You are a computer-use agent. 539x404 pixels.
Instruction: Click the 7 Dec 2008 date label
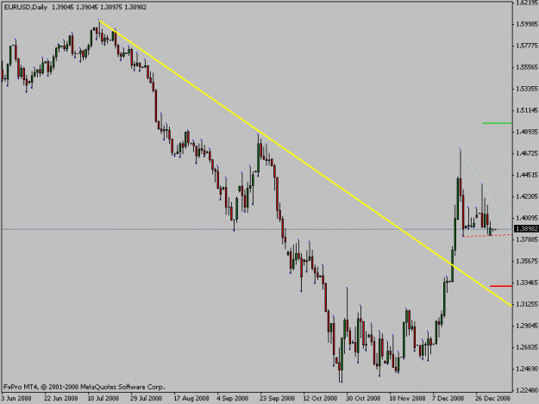(448, 398)
